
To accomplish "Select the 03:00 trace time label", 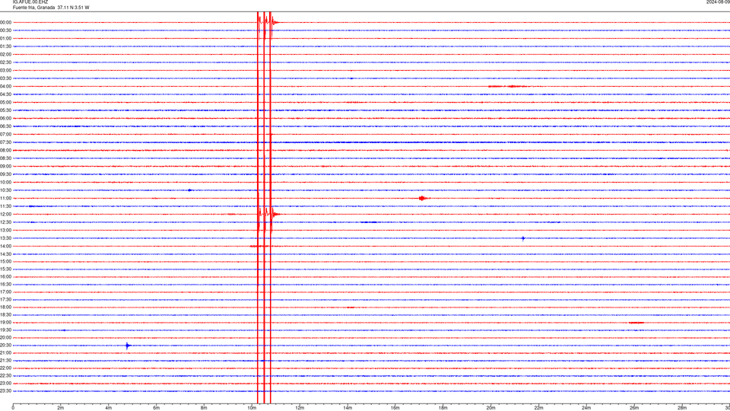I will pos(6,70).
